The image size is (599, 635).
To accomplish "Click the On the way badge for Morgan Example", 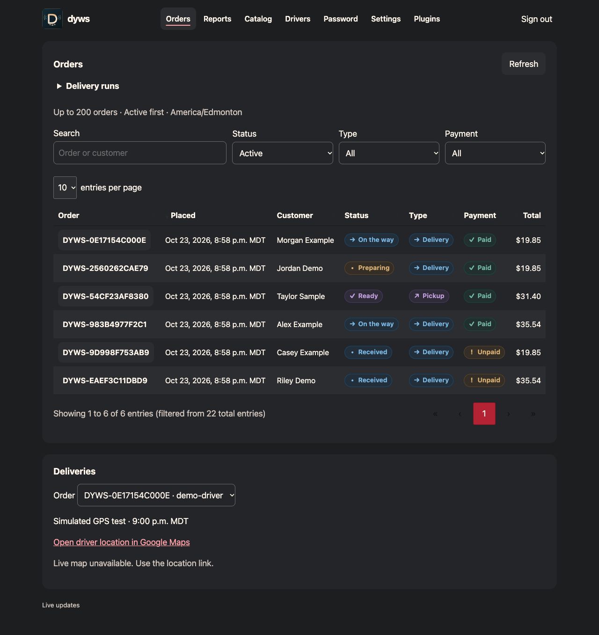I will 372,240.
